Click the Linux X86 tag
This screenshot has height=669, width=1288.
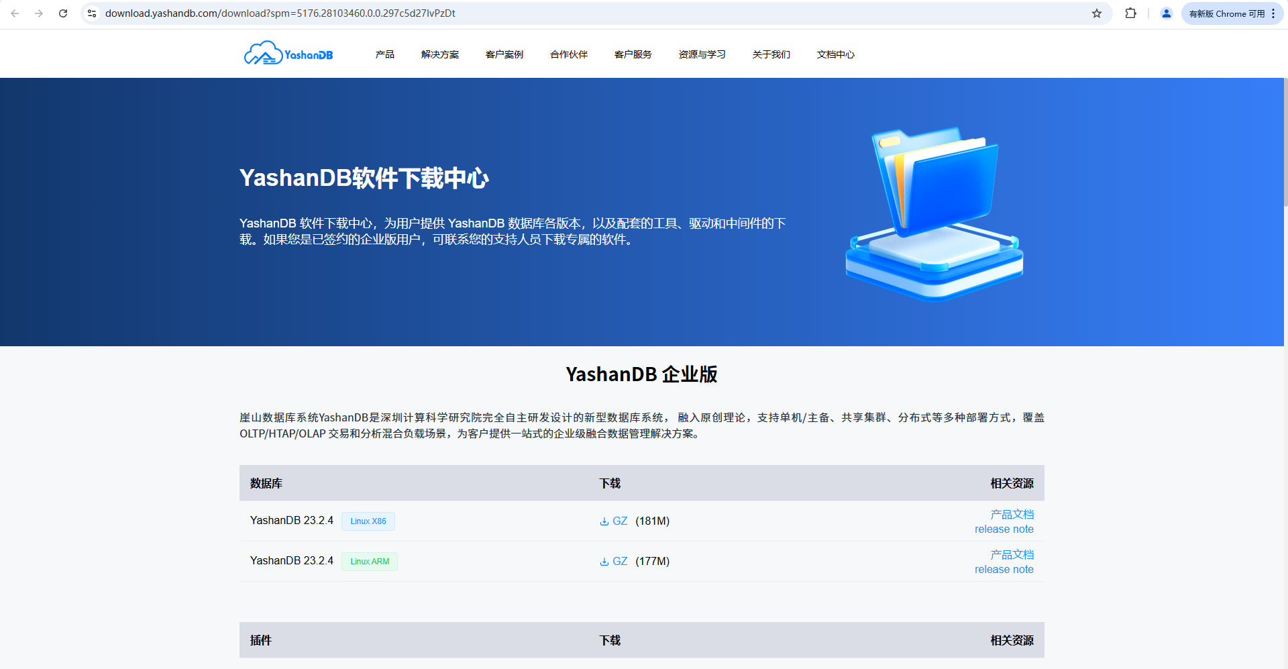pyautogui.click(x=368, y=521)
